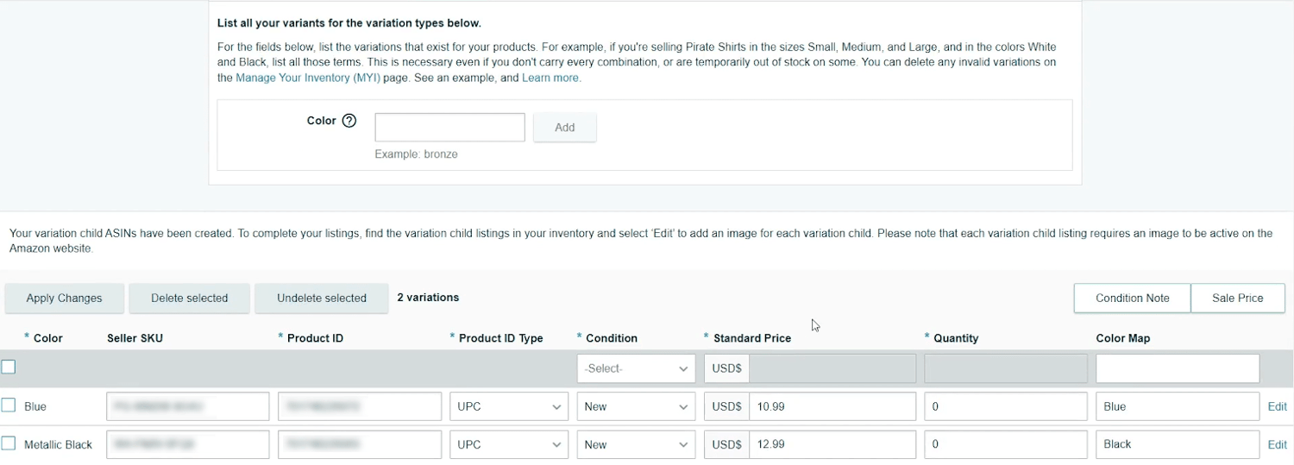Check the Metallic Black variation checkbox
The height and width of the screenshot is (465, 1294).
click(x=9, y=443)
